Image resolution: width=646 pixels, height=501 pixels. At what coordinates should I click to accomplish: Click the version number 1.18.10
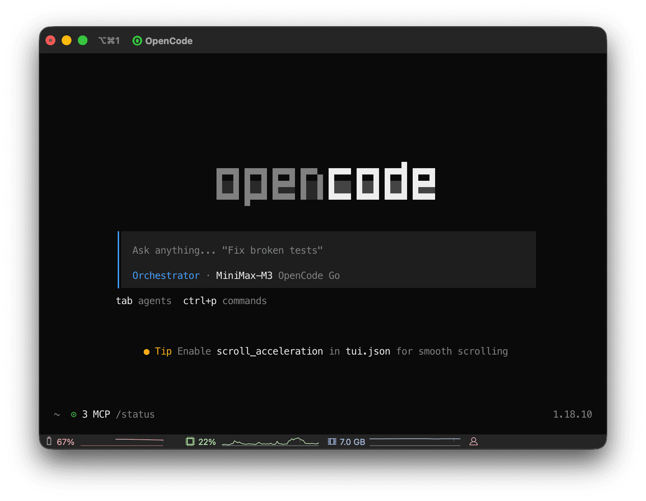[x=572, y=414]
